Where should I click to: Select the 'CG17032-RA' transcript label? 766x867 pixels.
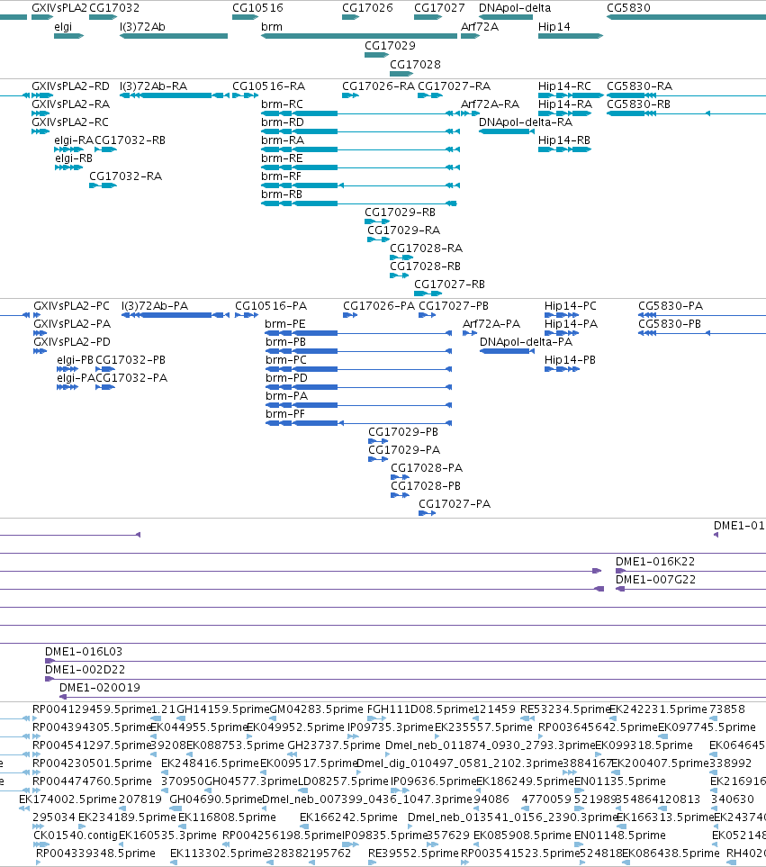coord(125,176)
